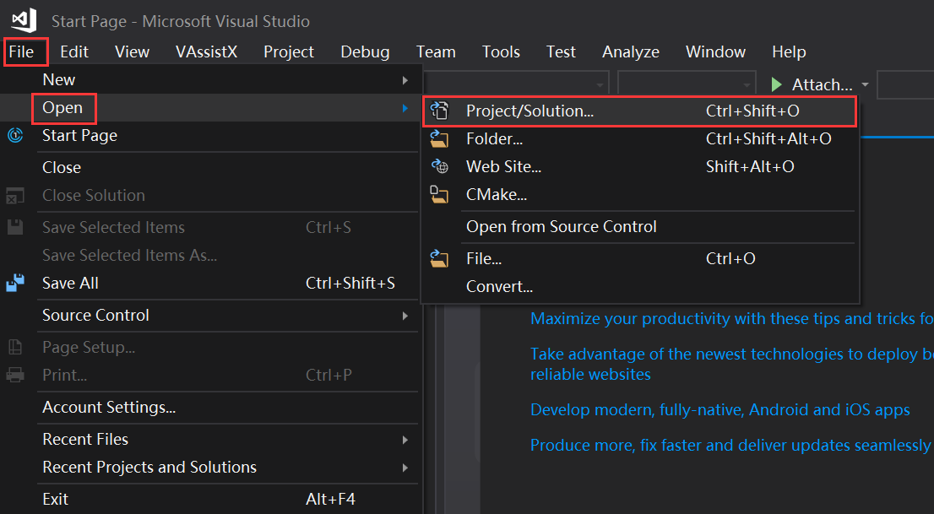
Task: Click the green Attach play arrow
Action: tap(776, 84)
